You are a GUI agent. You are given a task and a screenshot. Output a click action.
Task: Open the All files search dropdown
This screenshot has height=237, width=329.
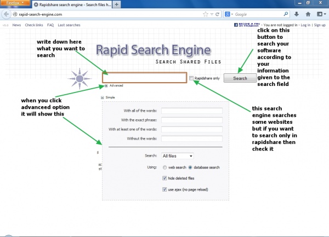pos(178,156)
